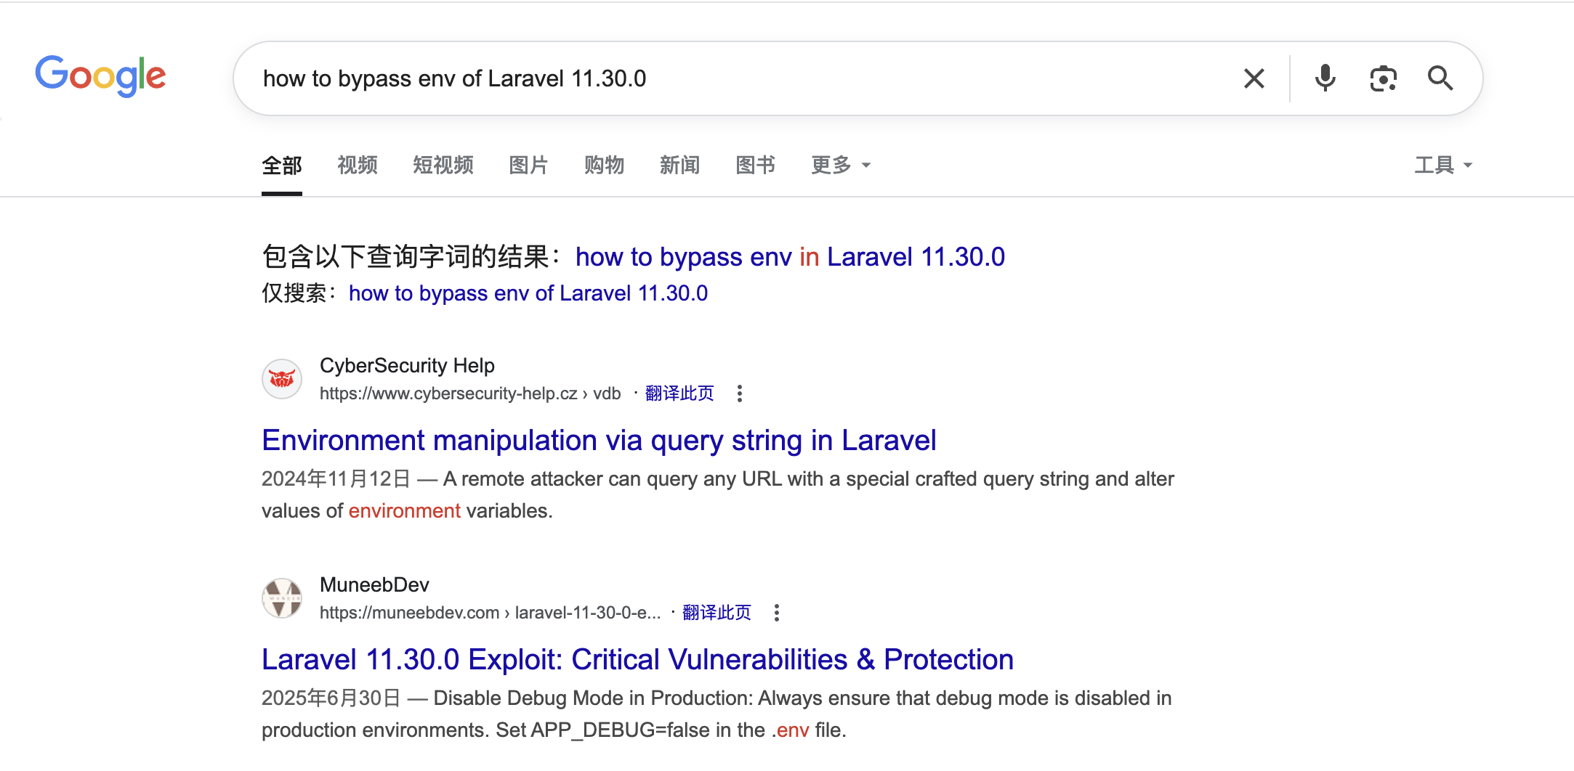Open 'Environment manipulation via query string in Laravel'

point(599,441)
